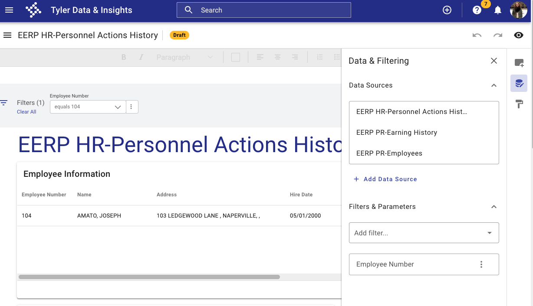Click the AMATO, JOSEPH name cell

coord(99,215)
